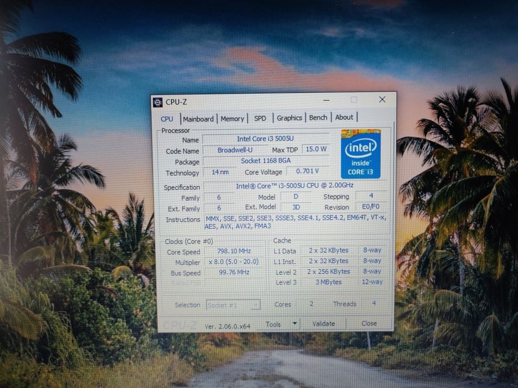Click the Core Speed value 798.10 MHz
Image resolution: width=518 pixels, height=388 pixels.
pyautogui.click(x=234, y=251)
